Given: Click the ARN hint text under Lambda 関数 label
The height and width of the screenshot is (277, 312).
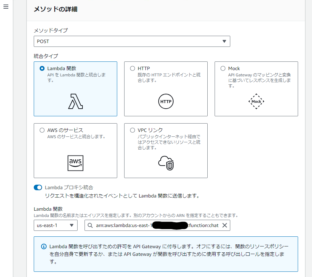Looking at the screenshot, I should tap(136, 216).
